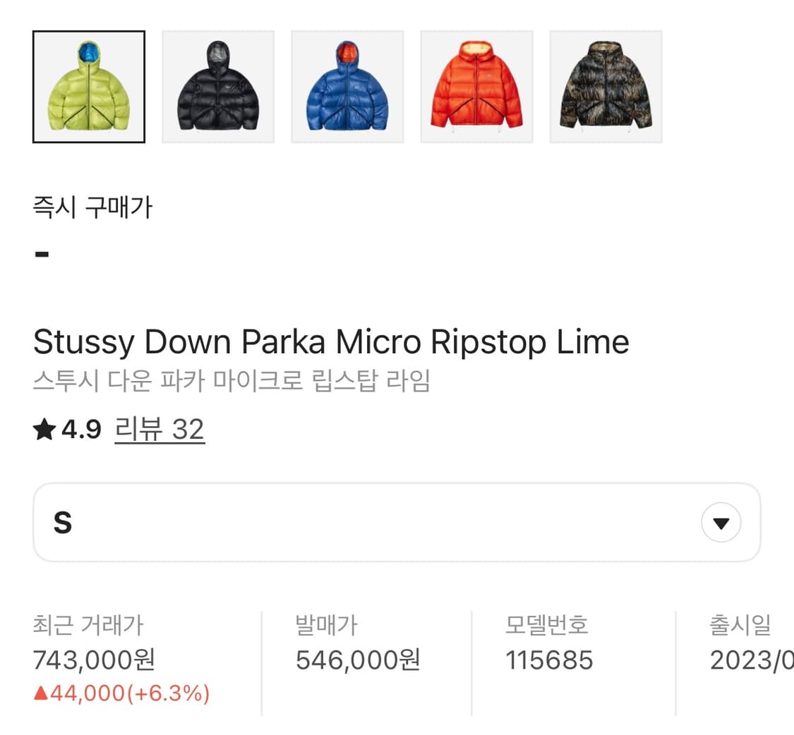The height and width of the screenshot is (735, 794).
Task: Click the 4.9 rating score
Action: 82,430
